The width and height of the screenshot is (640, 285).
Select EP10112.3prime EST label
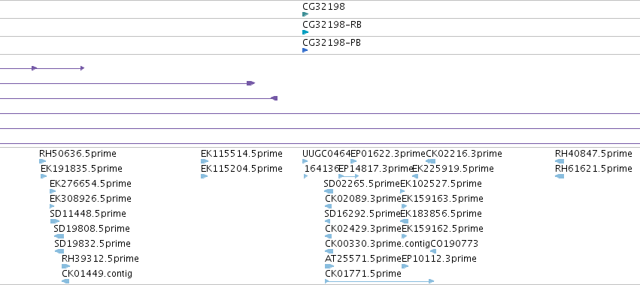pyautogui.click(x=439, y=259)
